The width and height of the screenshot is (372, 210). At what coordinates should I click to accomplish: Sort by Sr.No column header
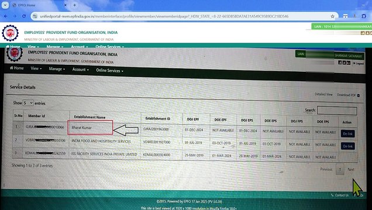pos(18,116)
